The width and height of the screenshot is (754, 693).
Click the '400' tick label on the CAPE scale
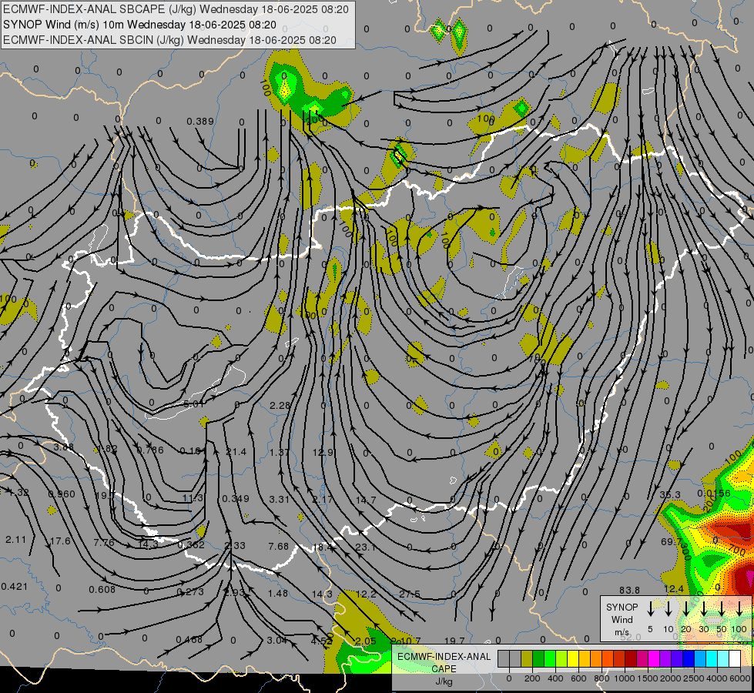pyautogui.click(x=555, y=678)
